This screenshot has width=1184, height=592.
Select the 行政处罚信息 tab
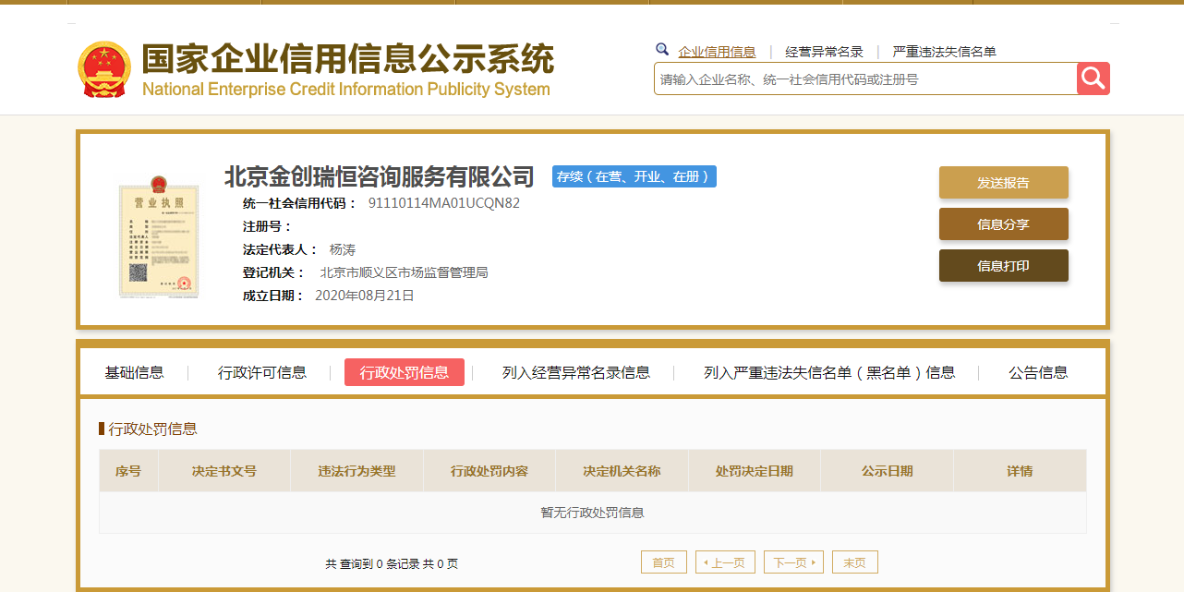pos(405,372)
